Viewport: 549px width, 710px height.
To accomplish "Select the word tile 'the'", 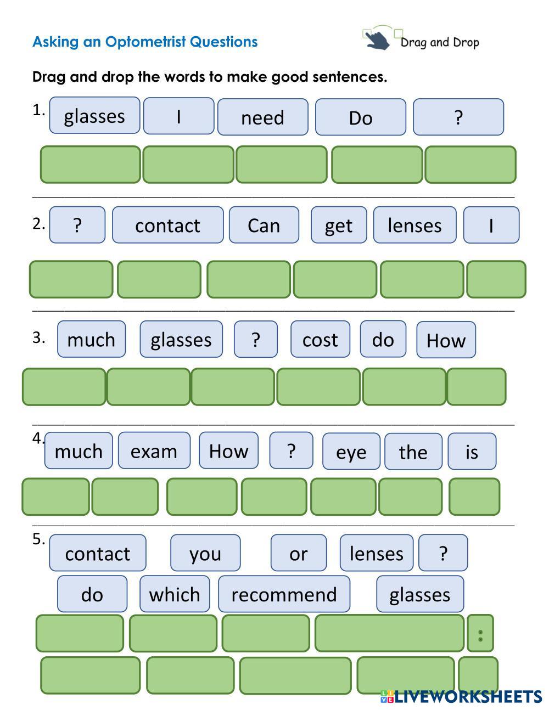I will [x=413, y=452].
